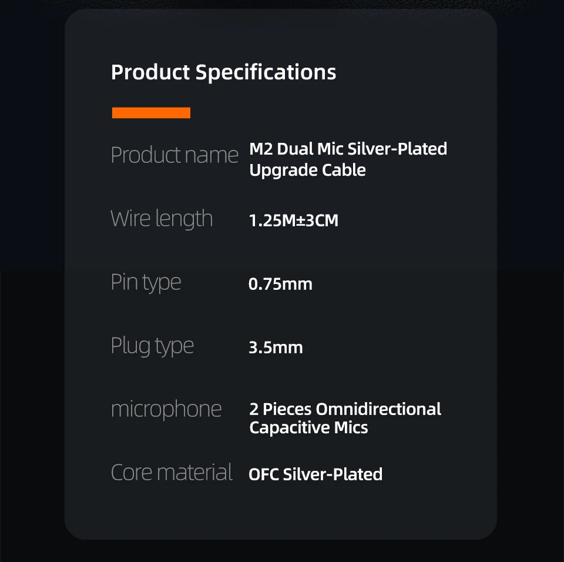
Task: Select the "Wire length" label
Action: click(162, 219)
